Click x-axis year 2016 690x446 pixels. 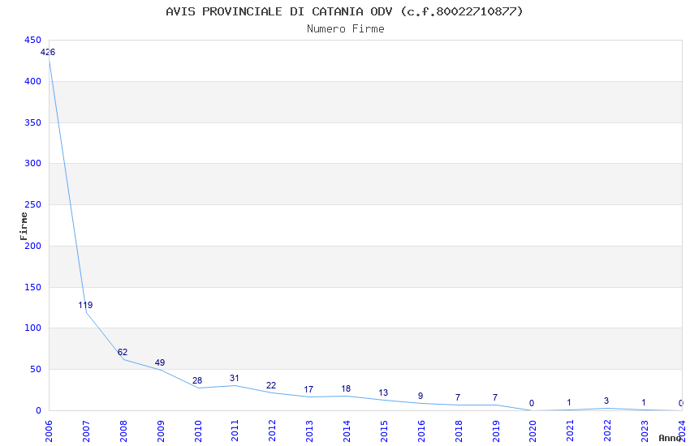pyautogui.click(x=421, y=431)
